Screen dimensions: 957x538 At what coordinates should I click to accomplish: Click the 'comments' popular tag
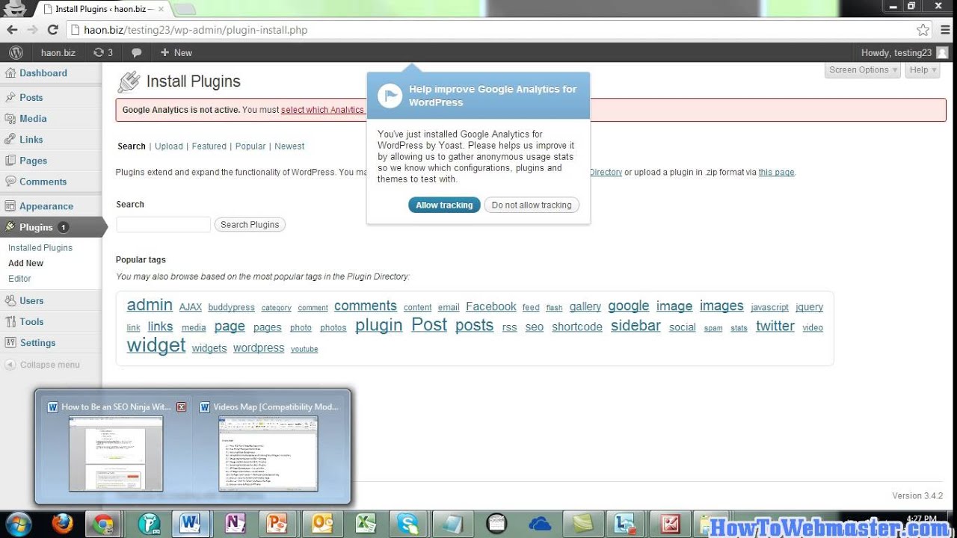(366, 306)
